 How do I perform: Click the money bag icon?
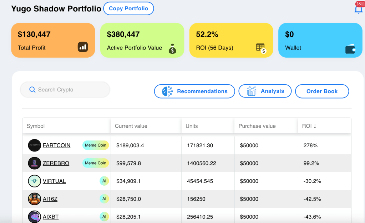172,49
